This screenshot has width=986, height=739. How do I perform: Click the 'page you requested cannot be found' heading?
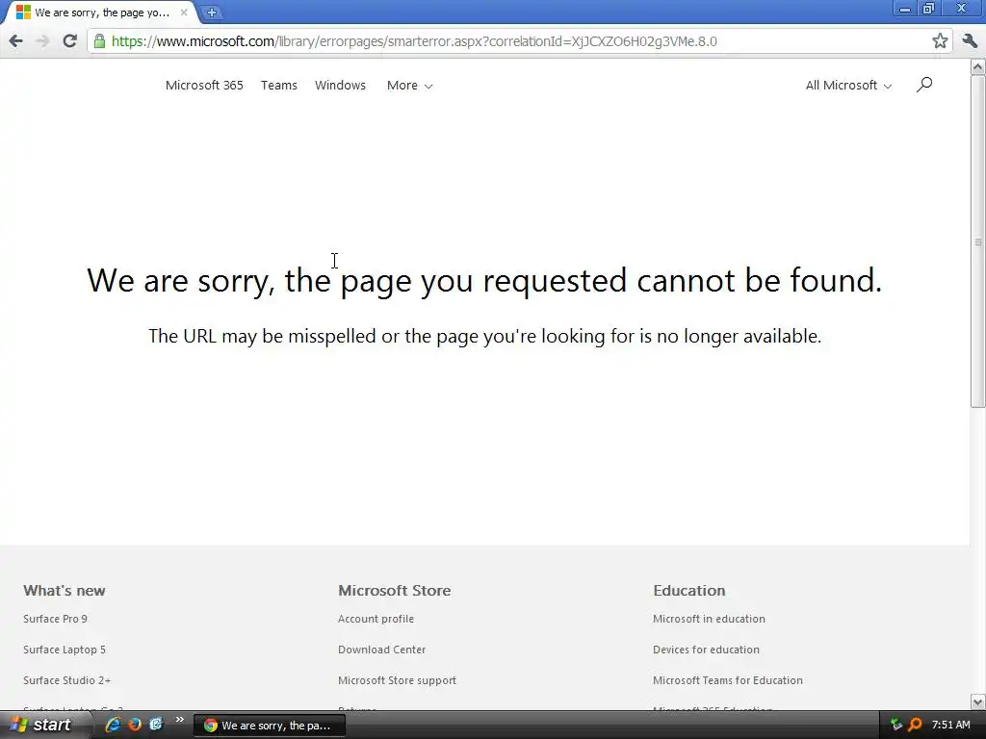tap(484, 280)
